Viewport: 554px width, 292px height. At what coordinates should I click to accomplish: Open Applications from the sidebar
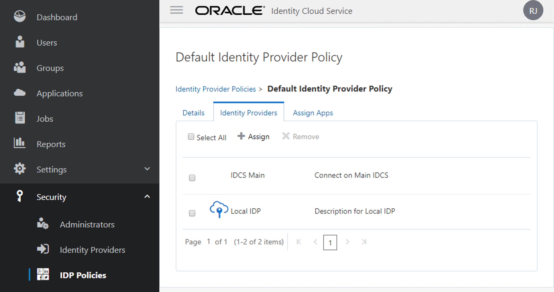60,93
